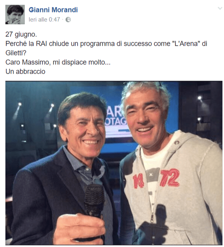Click the red "72" on the hoodie
The image size is (224, 247).
[170, 177]
